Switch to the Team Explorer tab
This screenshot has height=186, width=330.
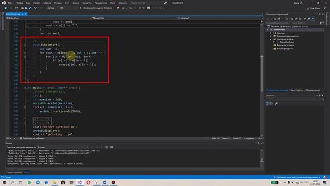pyautogui.click(x=305, y=90)
